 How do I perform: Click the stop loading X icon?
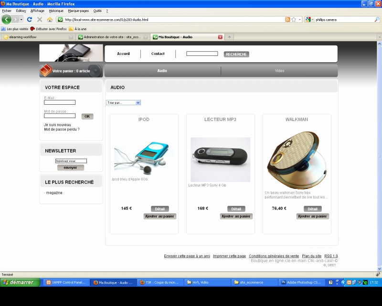tap(40, 20)
